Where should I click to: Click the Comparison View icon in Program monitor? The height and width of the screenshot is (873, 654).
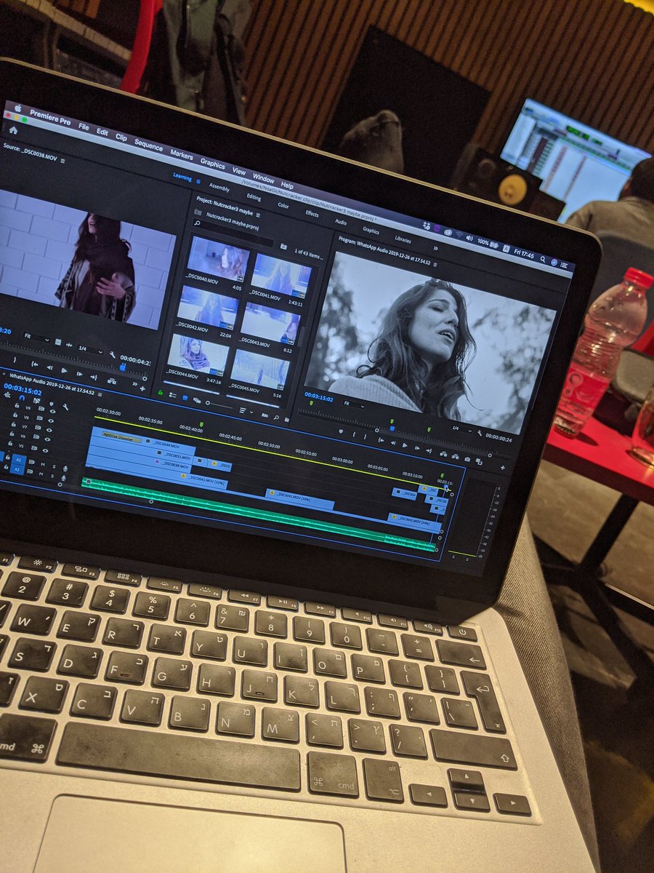[479, 461]
